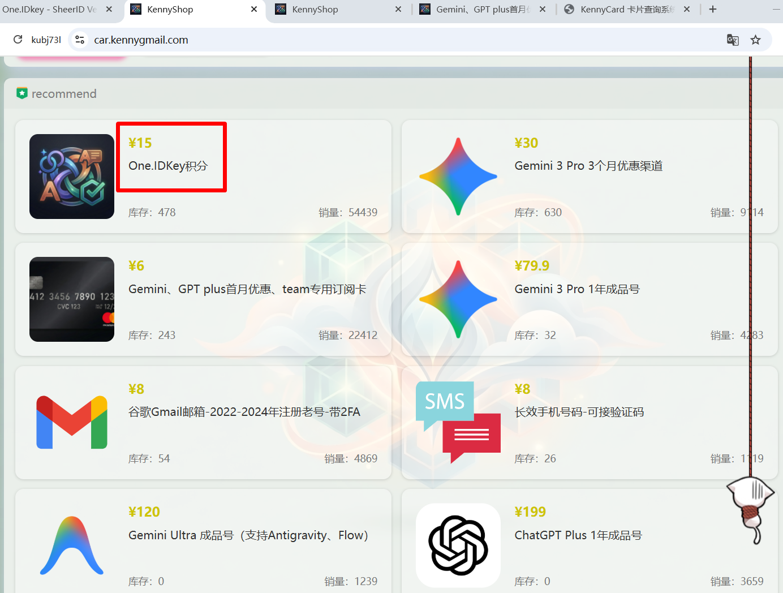Click the Gemini Ultra arch logo
Viewport: 783px width, 593px height.
[x=72, y=545]
